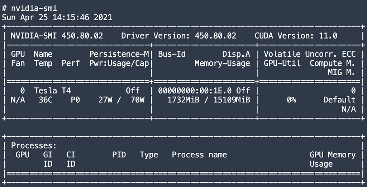Screen dimensions: 367x187
Task: Click the GPU utilization value '0%'
Action: pos(291,100)
